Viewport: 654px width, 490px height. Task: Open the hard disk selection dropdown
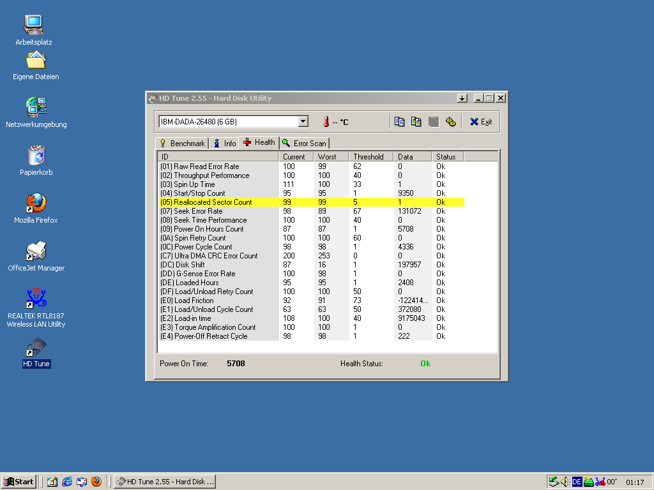point(303,121)
